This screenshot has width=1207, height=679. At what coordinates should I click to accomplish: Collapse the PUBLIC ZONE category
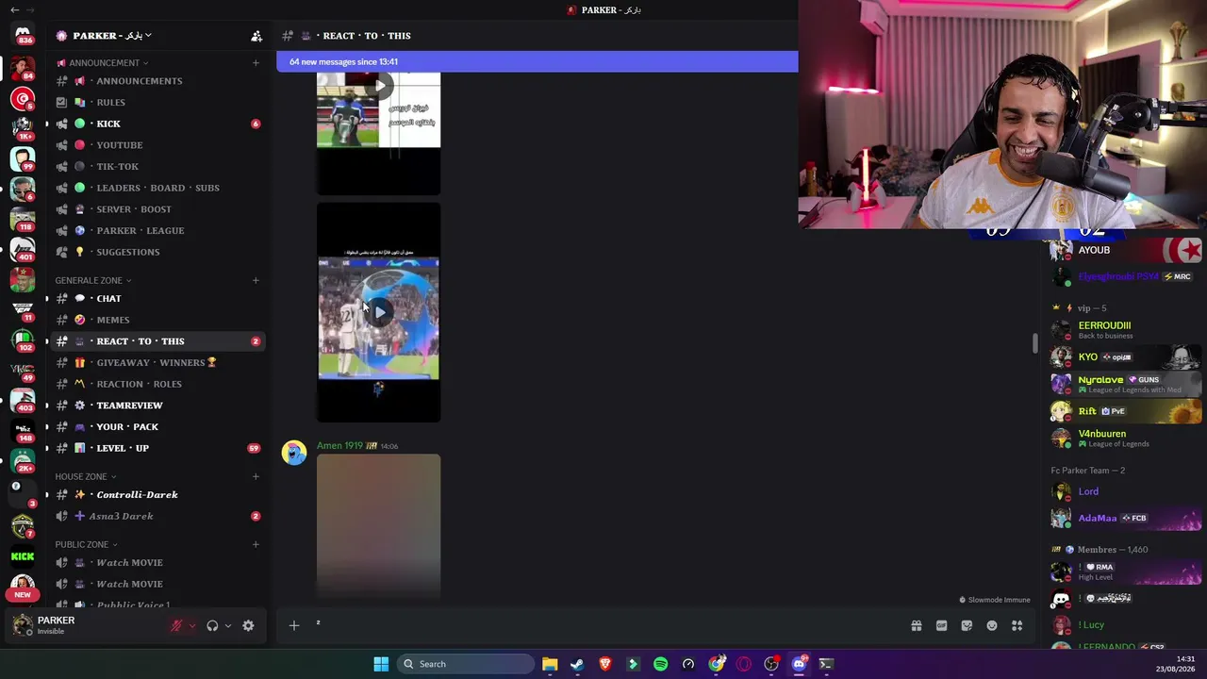pyautogui.click(x=86, y=544)
